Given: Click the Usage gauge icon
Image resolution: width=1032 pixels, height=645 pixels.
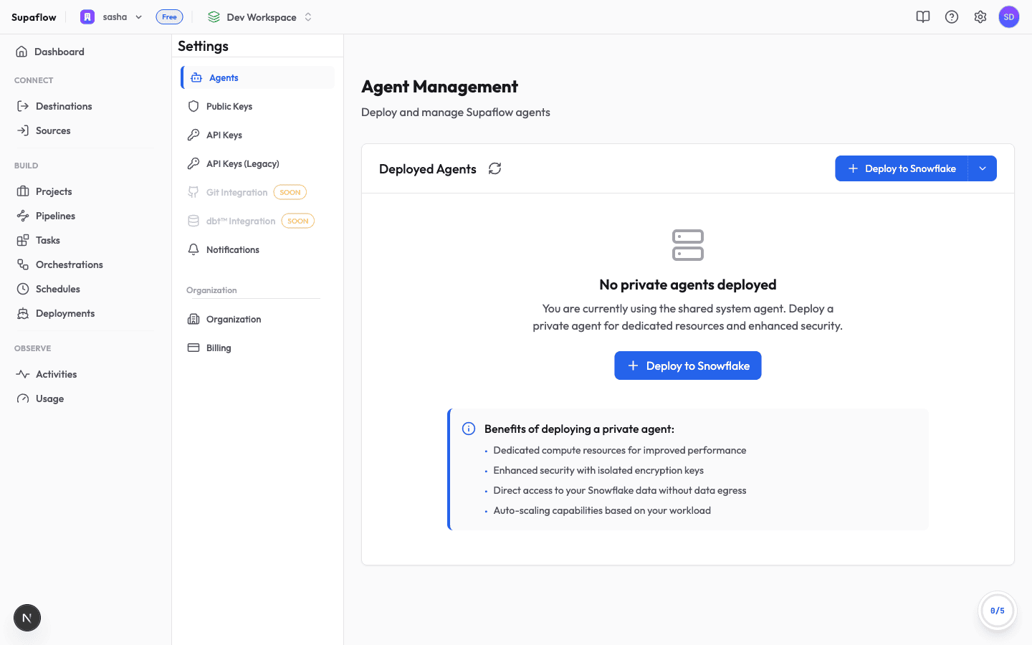Looking at the screenshot, I should [x=23, y=398].
